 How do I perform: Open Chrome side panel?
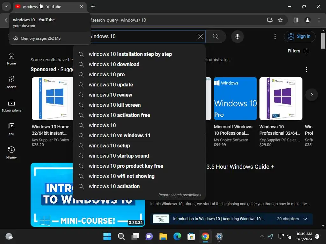(296, 20)
